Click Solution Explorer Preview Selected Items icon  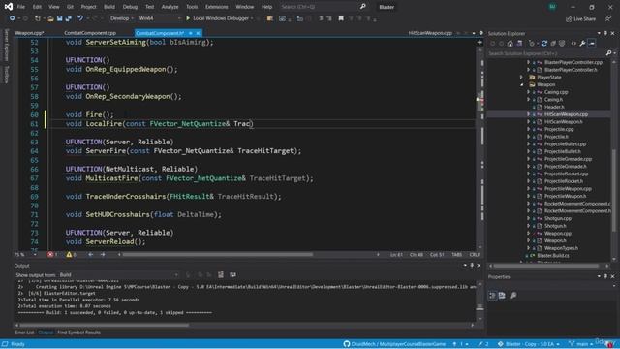592,44
